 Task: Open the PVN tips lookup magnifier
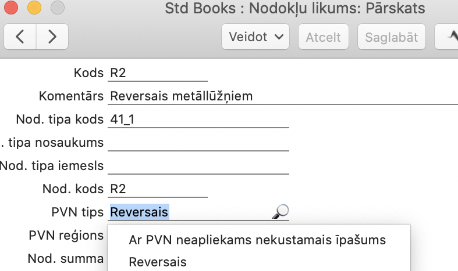280,212
